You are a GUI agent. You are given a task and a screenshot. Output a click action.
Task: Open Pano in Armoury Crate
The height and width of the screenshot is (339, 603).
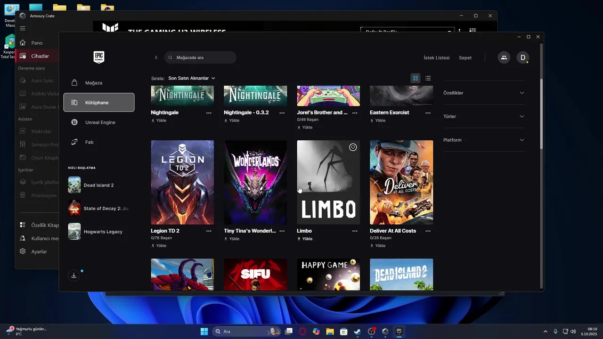(37, 43)
